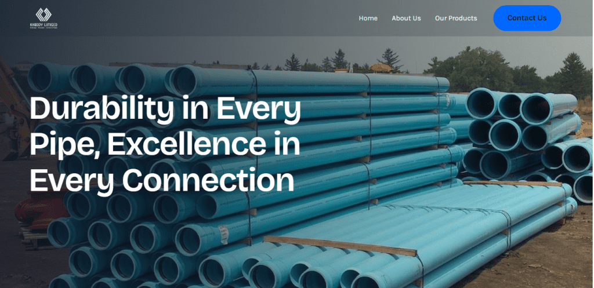This screenshot has height=288, width=594.
Task: Click the wooden plank atop foreground pipes
Action: click(340, 246)
